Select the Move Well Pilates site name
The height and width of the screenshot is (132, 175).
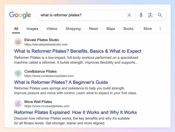[38, 102]
